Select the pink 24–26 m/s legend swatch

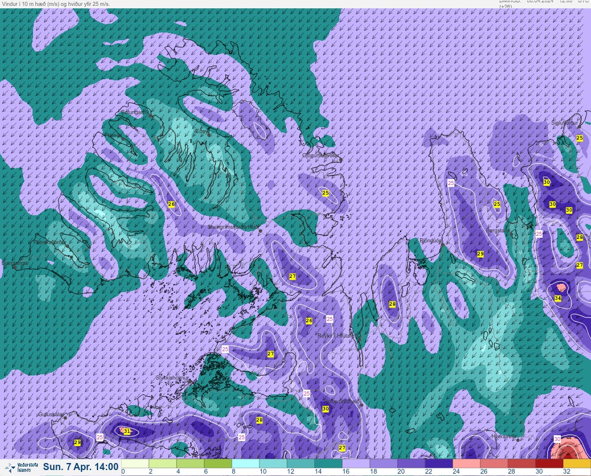click(467, 463)
